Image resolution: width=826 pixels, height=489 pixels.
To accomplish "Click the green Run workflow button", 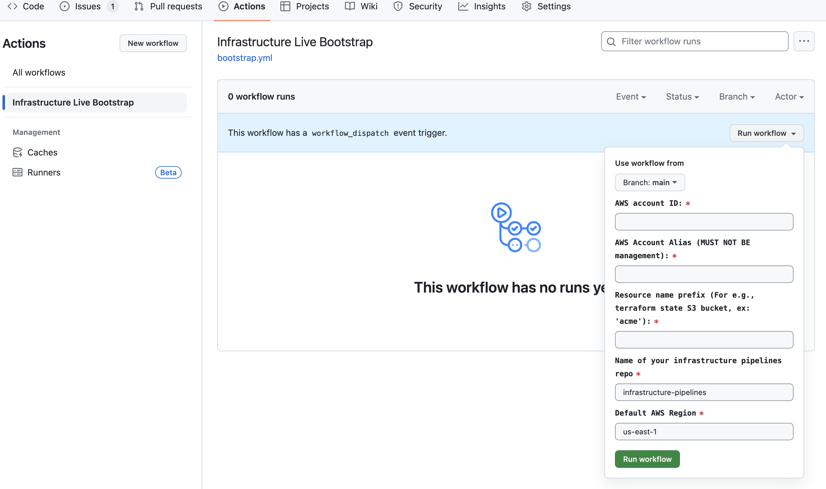I will coord(647,459).
